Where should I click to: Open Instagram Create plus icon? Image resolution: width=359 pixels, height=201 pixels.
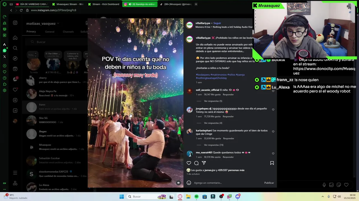[15, 100]
